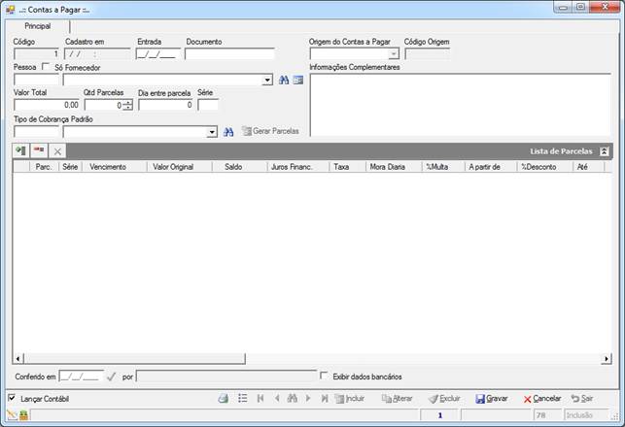The height and width of the screenshot is (427, 625).
Task: Click the scroll right arrow of parcel list
Action: [606, 358]
